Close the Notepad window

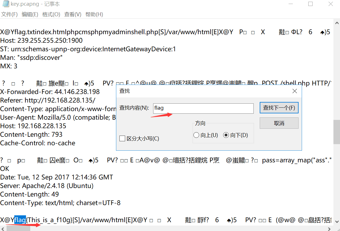click(x=331, y=4)
